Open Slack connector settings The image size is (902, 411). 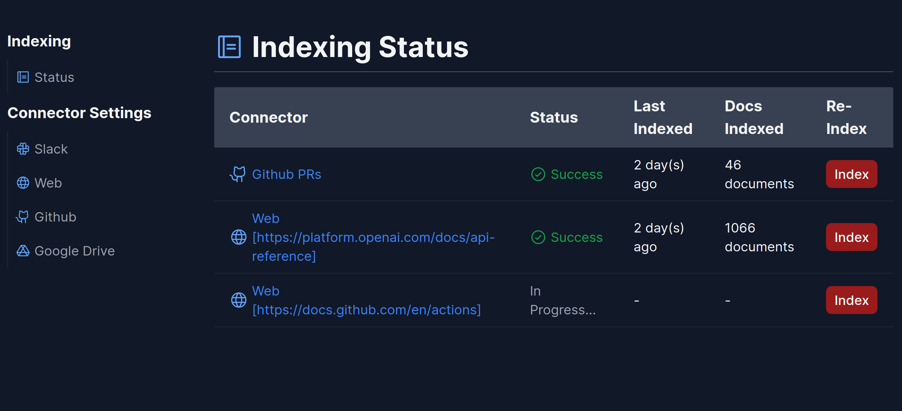click(51, 149)
